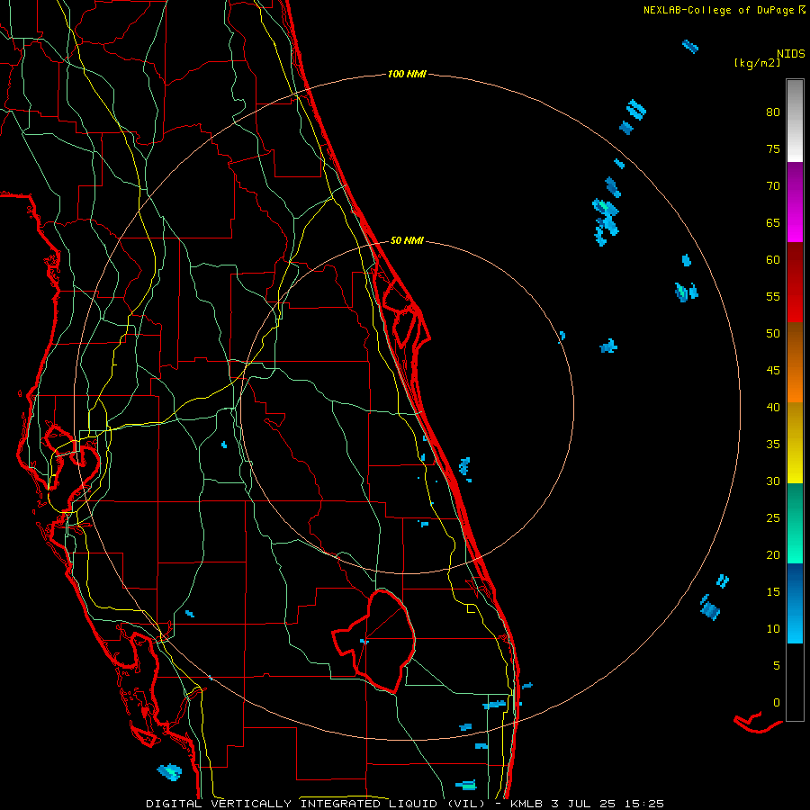810x810 pixels.
Task: Click the scale value 5
Action: coord(777,666)
